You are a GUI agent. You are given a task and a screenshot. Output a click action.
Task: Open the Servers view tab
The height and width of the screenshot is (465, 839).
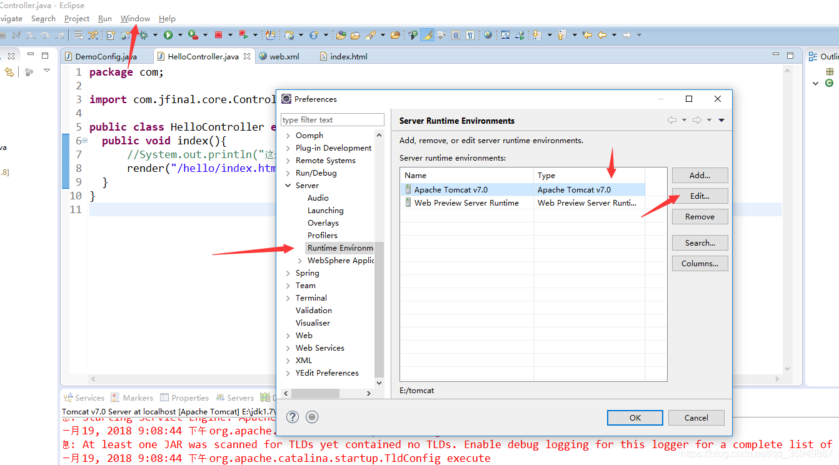click(235, 397)
